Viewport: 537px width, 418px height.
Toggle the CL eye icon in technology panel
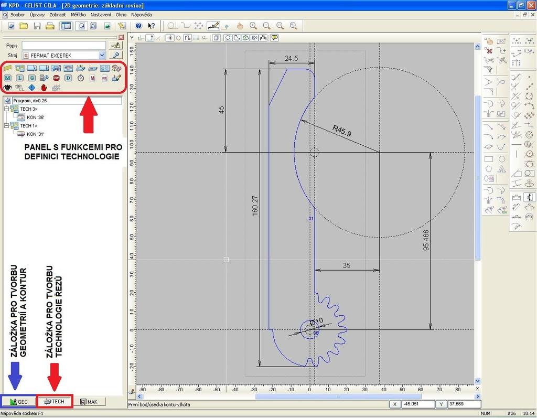click(19, 88)
